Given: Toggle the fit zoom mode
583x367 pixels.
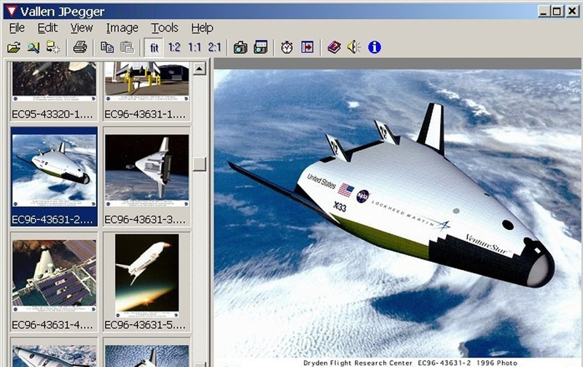Looking at the screenshot, I should point(154,47).
